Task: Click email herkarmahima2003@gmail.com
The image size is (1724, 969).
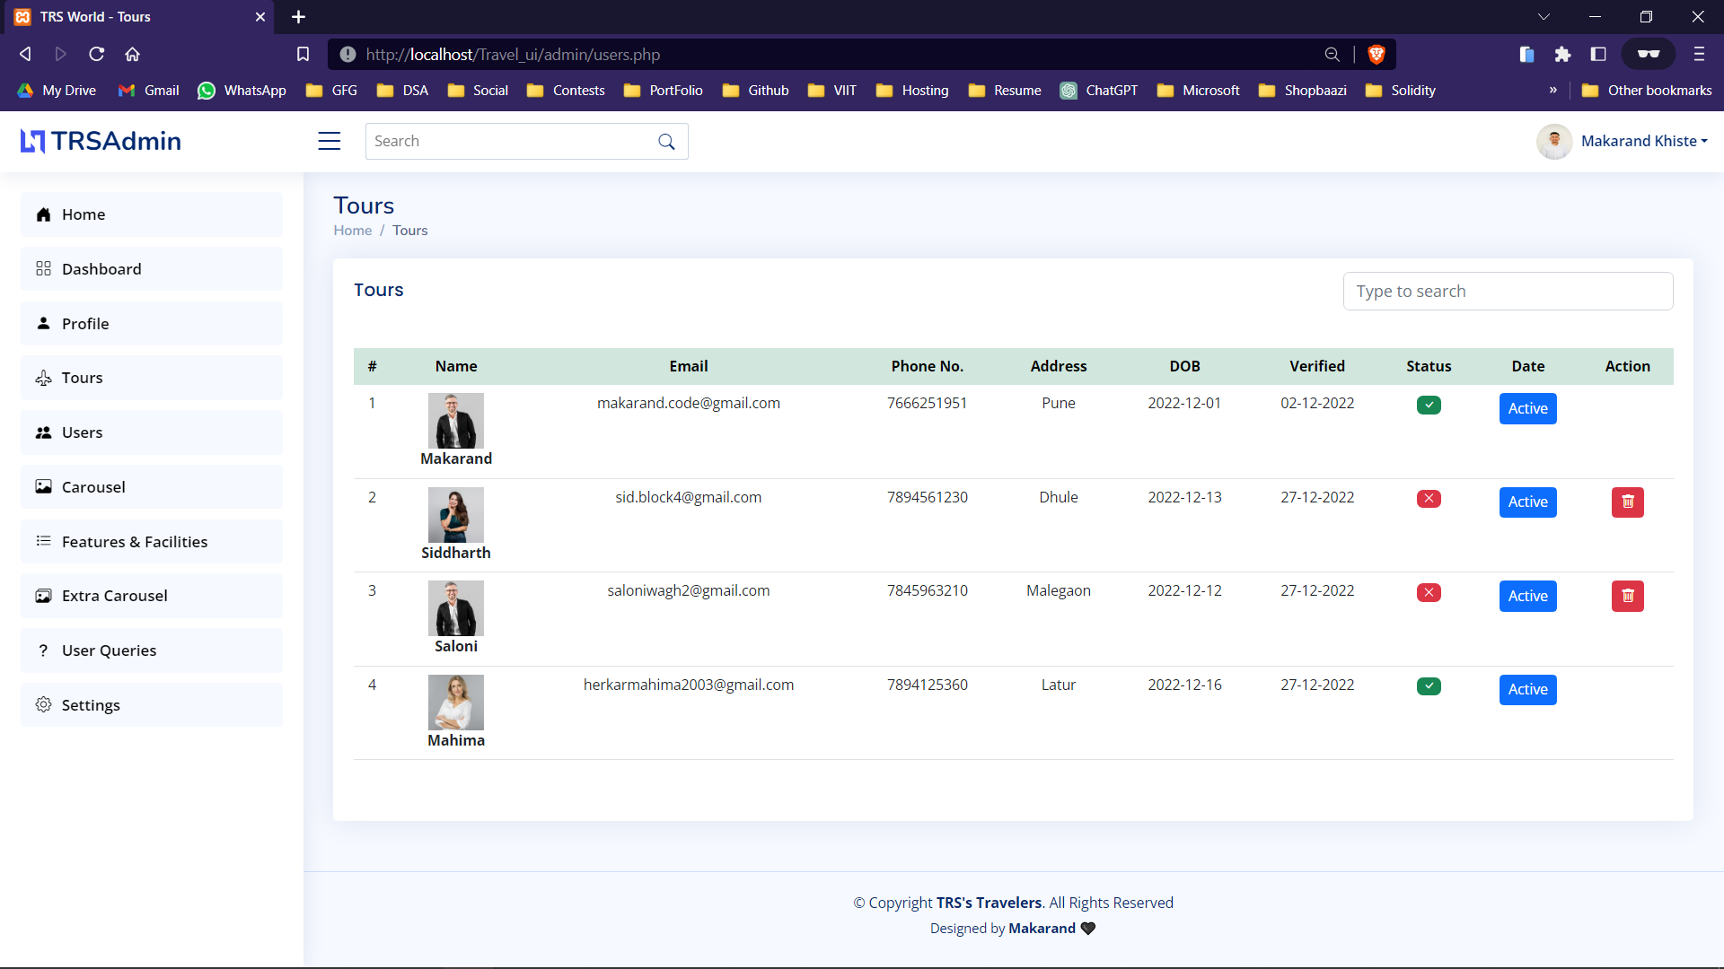Action: (689, 685)
